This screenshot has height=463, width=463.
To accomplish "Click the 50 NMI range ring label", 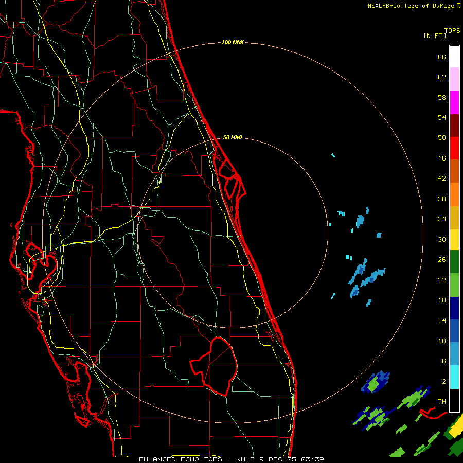I will point(233,137).
